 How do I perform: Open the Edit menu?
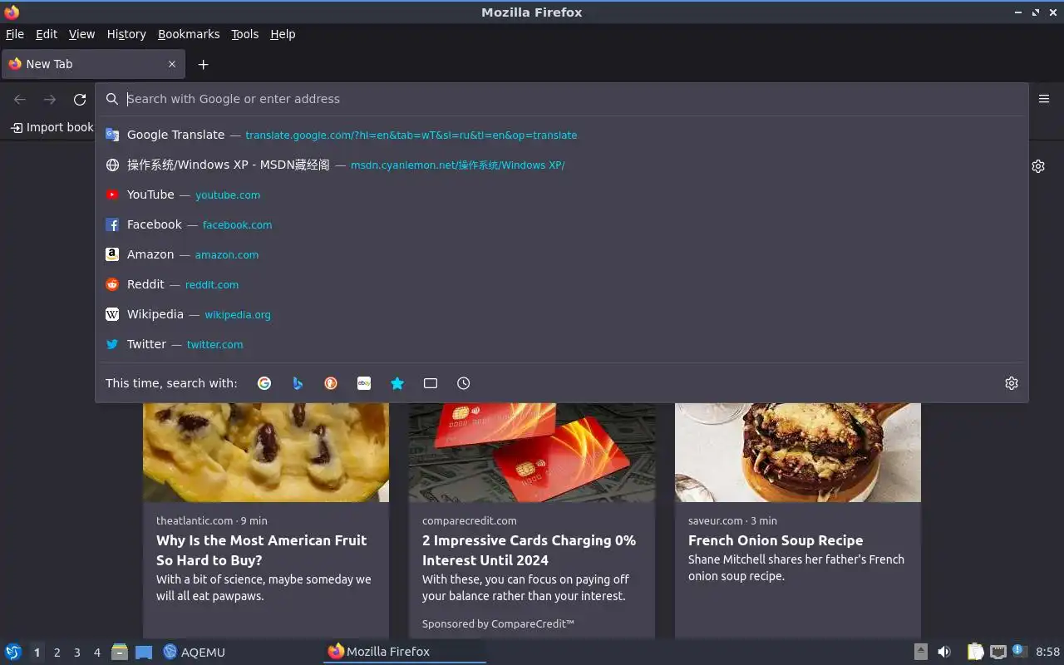[x=47, y=34]
